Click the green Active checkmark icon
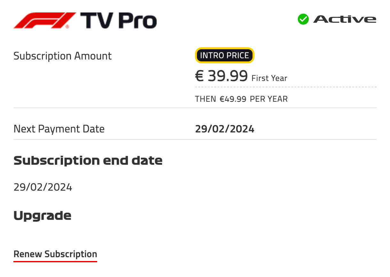The image size is (390, 277). pos(303,19)
